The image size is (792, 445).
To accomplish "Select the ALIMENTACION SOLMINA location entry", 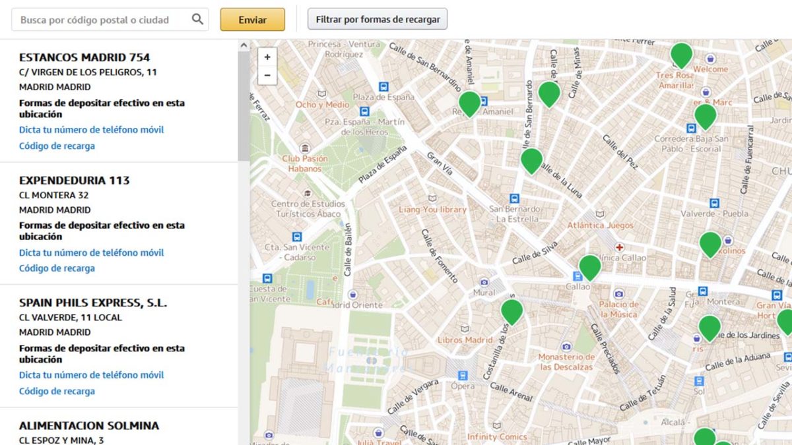I will point(89,426).
